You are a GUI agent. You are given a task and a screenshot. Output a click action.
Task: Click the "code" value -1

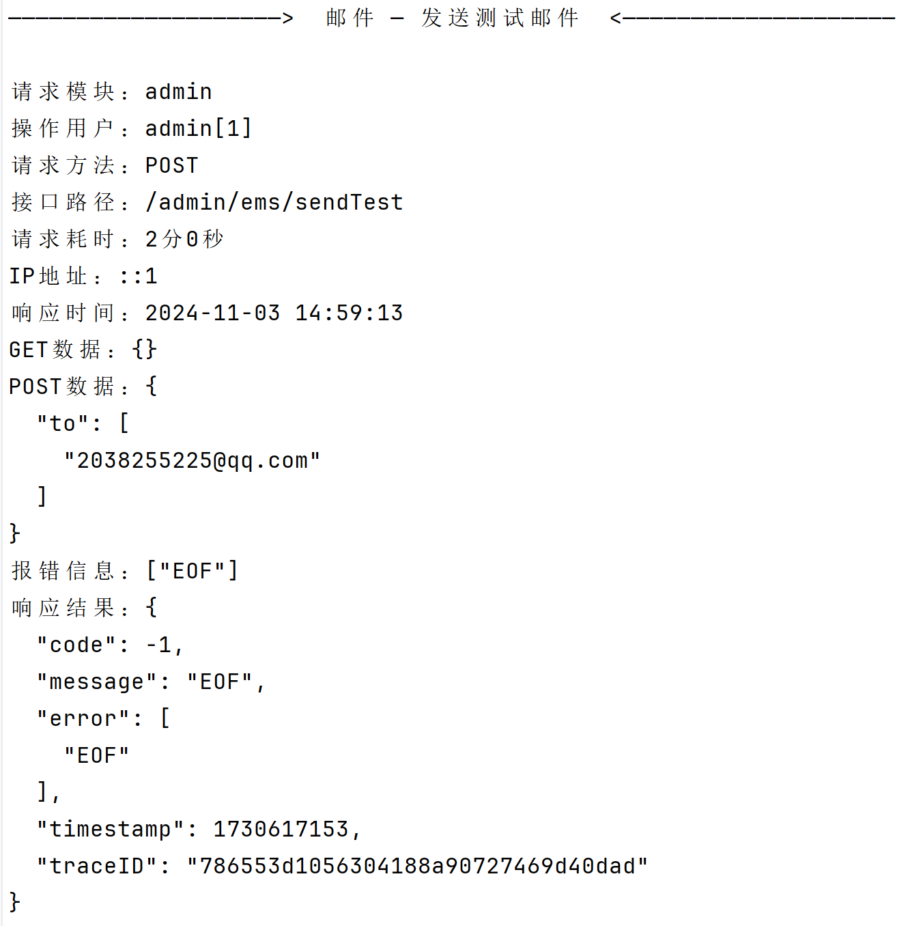click(158, 645)
